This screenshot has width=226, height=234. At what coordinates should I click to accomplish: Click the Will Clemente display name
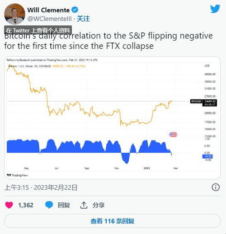48,10
